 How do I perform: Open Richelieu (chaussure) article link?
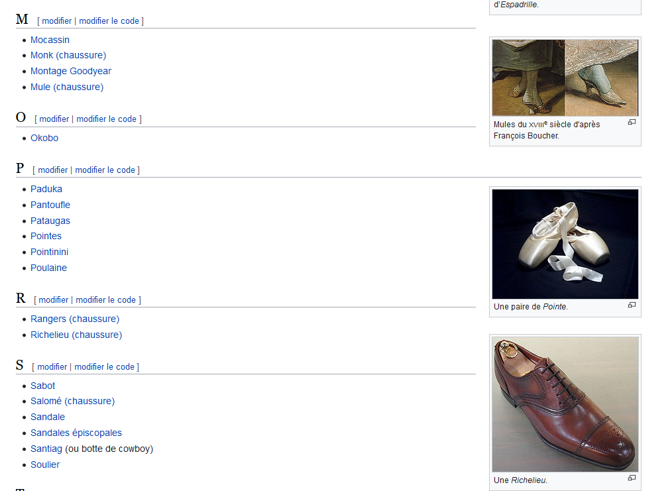tap(76, 335)
